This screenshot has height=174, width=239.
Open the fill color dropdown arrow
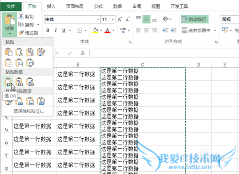coord(101,30)
